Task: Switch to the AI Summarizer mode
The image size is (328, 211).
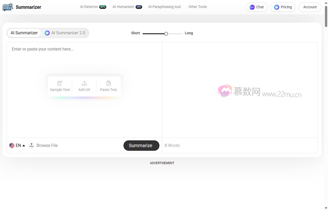Action: point(24,33)
